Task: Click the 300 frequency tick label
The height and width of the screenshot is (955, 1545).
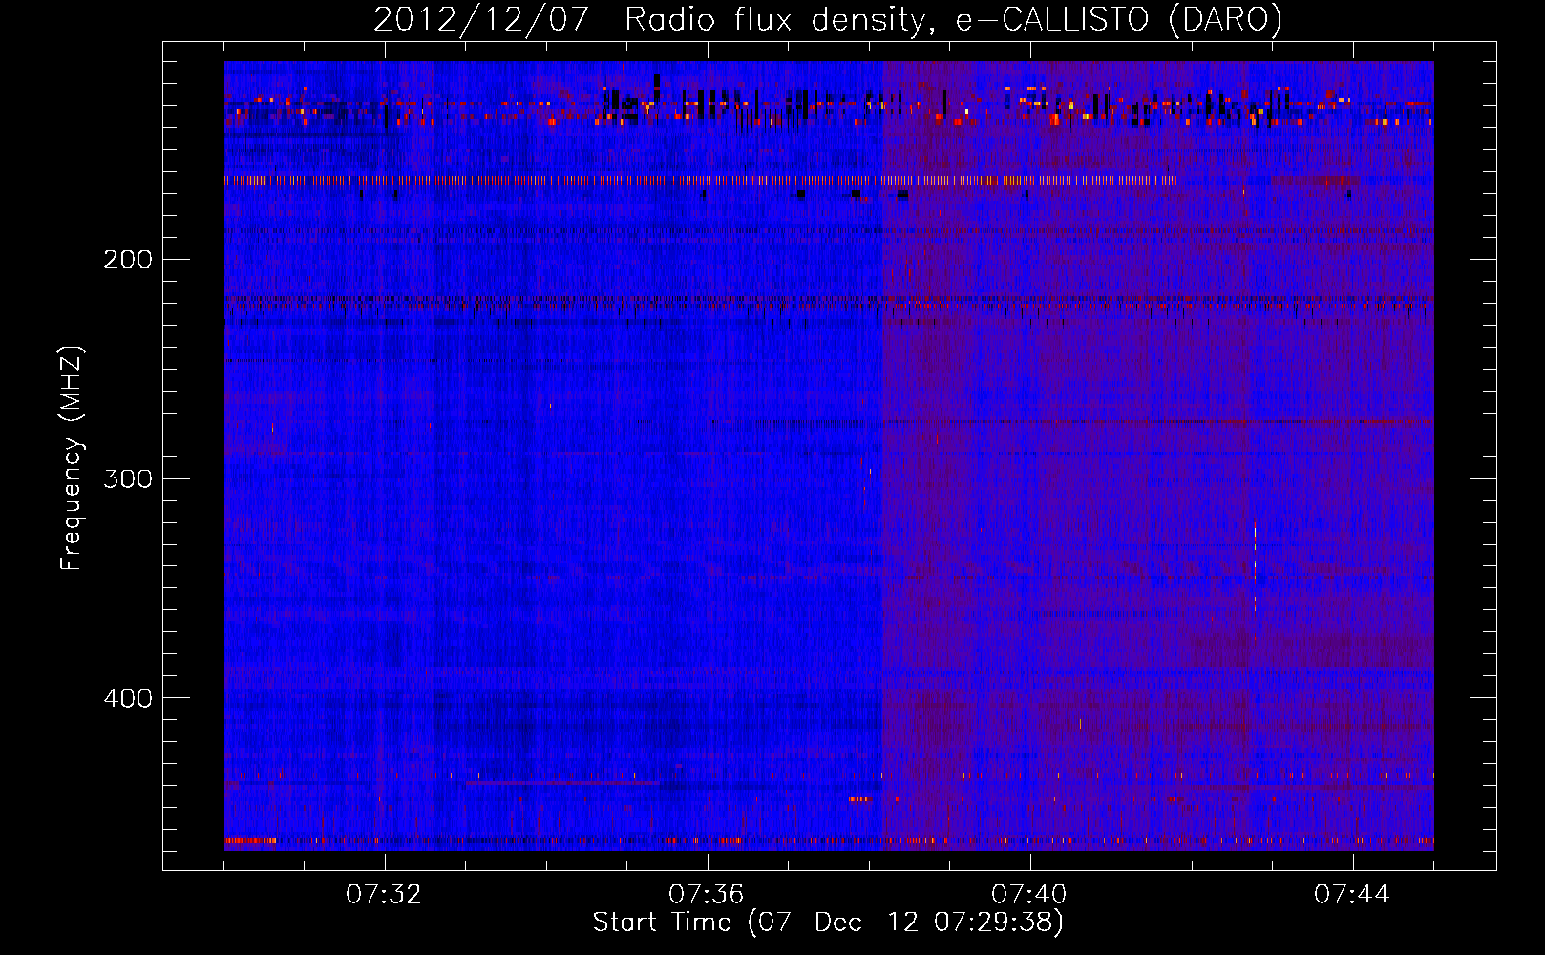Action: [128, 478]
